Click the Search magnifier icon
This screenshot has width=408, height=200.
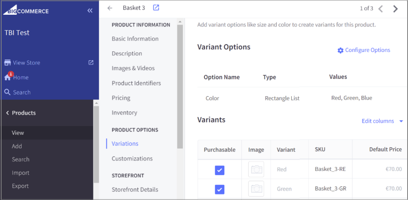(x=8, y=92)
